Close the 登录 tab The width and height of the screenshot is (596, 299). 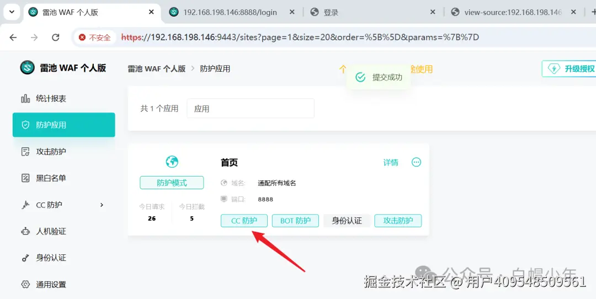[433, 12]
